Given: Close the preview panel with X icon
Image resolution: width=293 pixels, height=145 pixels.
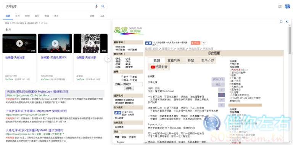Looking at the screenshot, I should [x=287, y=22].
